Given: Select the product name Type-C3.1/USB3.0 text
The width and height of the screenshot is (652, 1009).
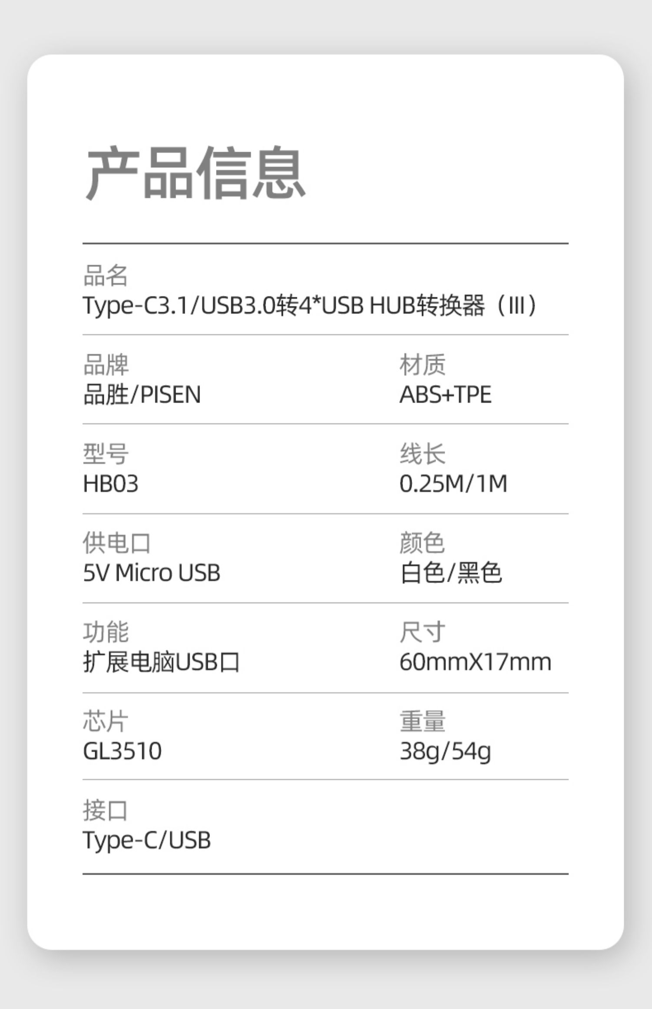Looking at the screenshot, I should pos(180,305).
